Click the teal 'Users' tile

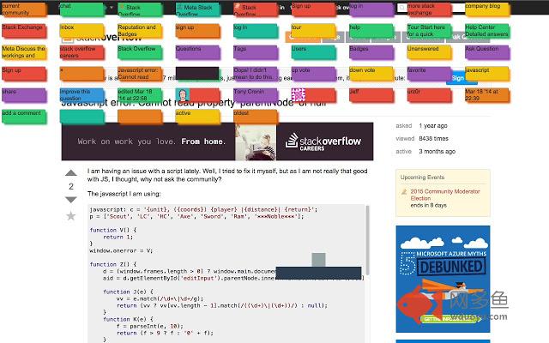tap(313, 52)
